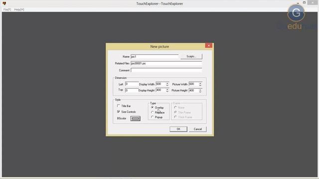The image size is (319, 179).
Task: Maximize the TouchExplorer window
Action: pos(304,2)
